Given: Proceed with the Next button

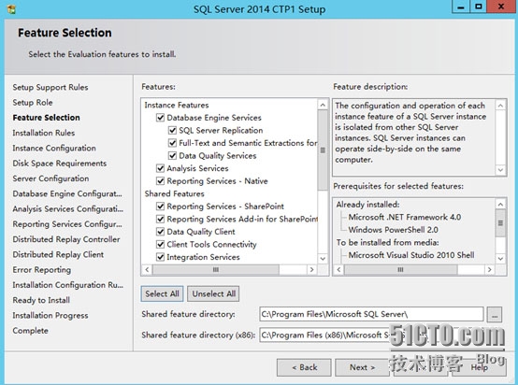Looking at the screenshot, I should (x=362, y=367).
